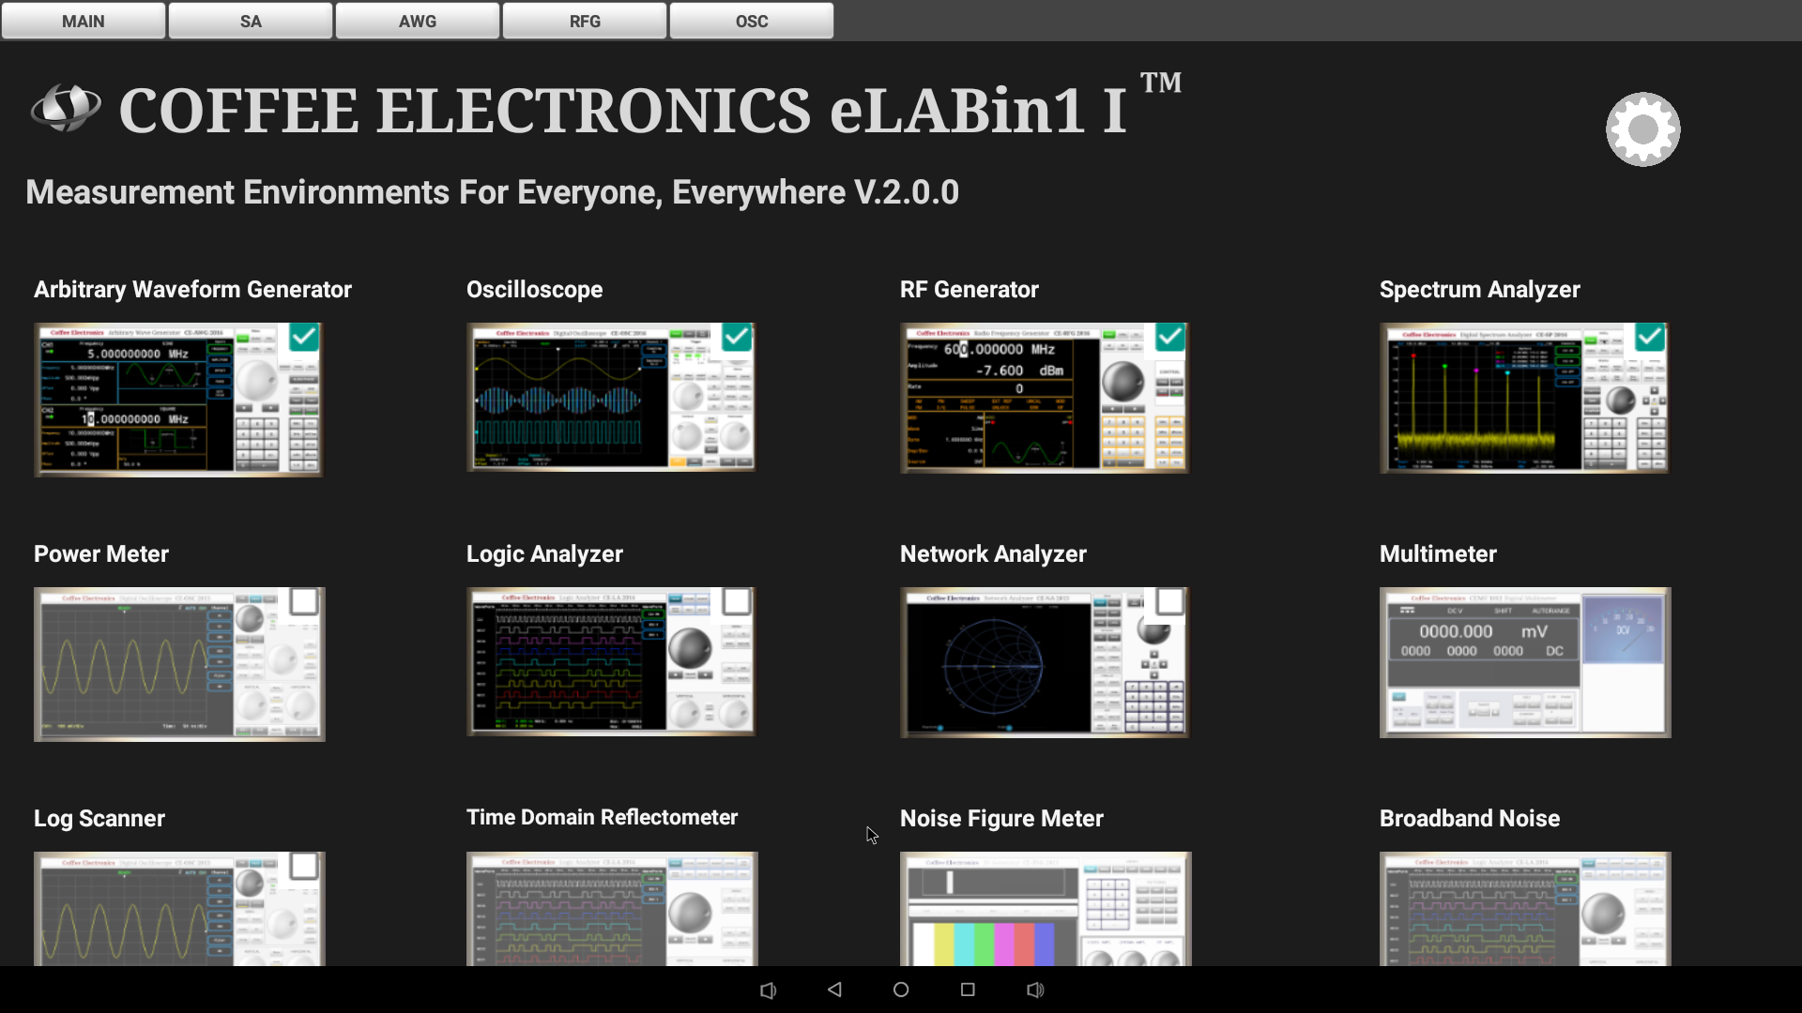Image resolution: width=1802 pixels, height=1013 pixels.
Task: Click the Coffee Electronics logo
Action: click(65, 107)
